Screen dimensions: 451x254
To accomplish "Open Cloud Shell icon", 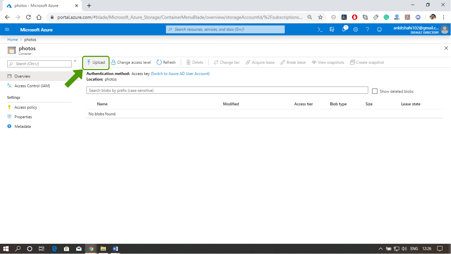I will pyautogui.click(x=320, y=29).
